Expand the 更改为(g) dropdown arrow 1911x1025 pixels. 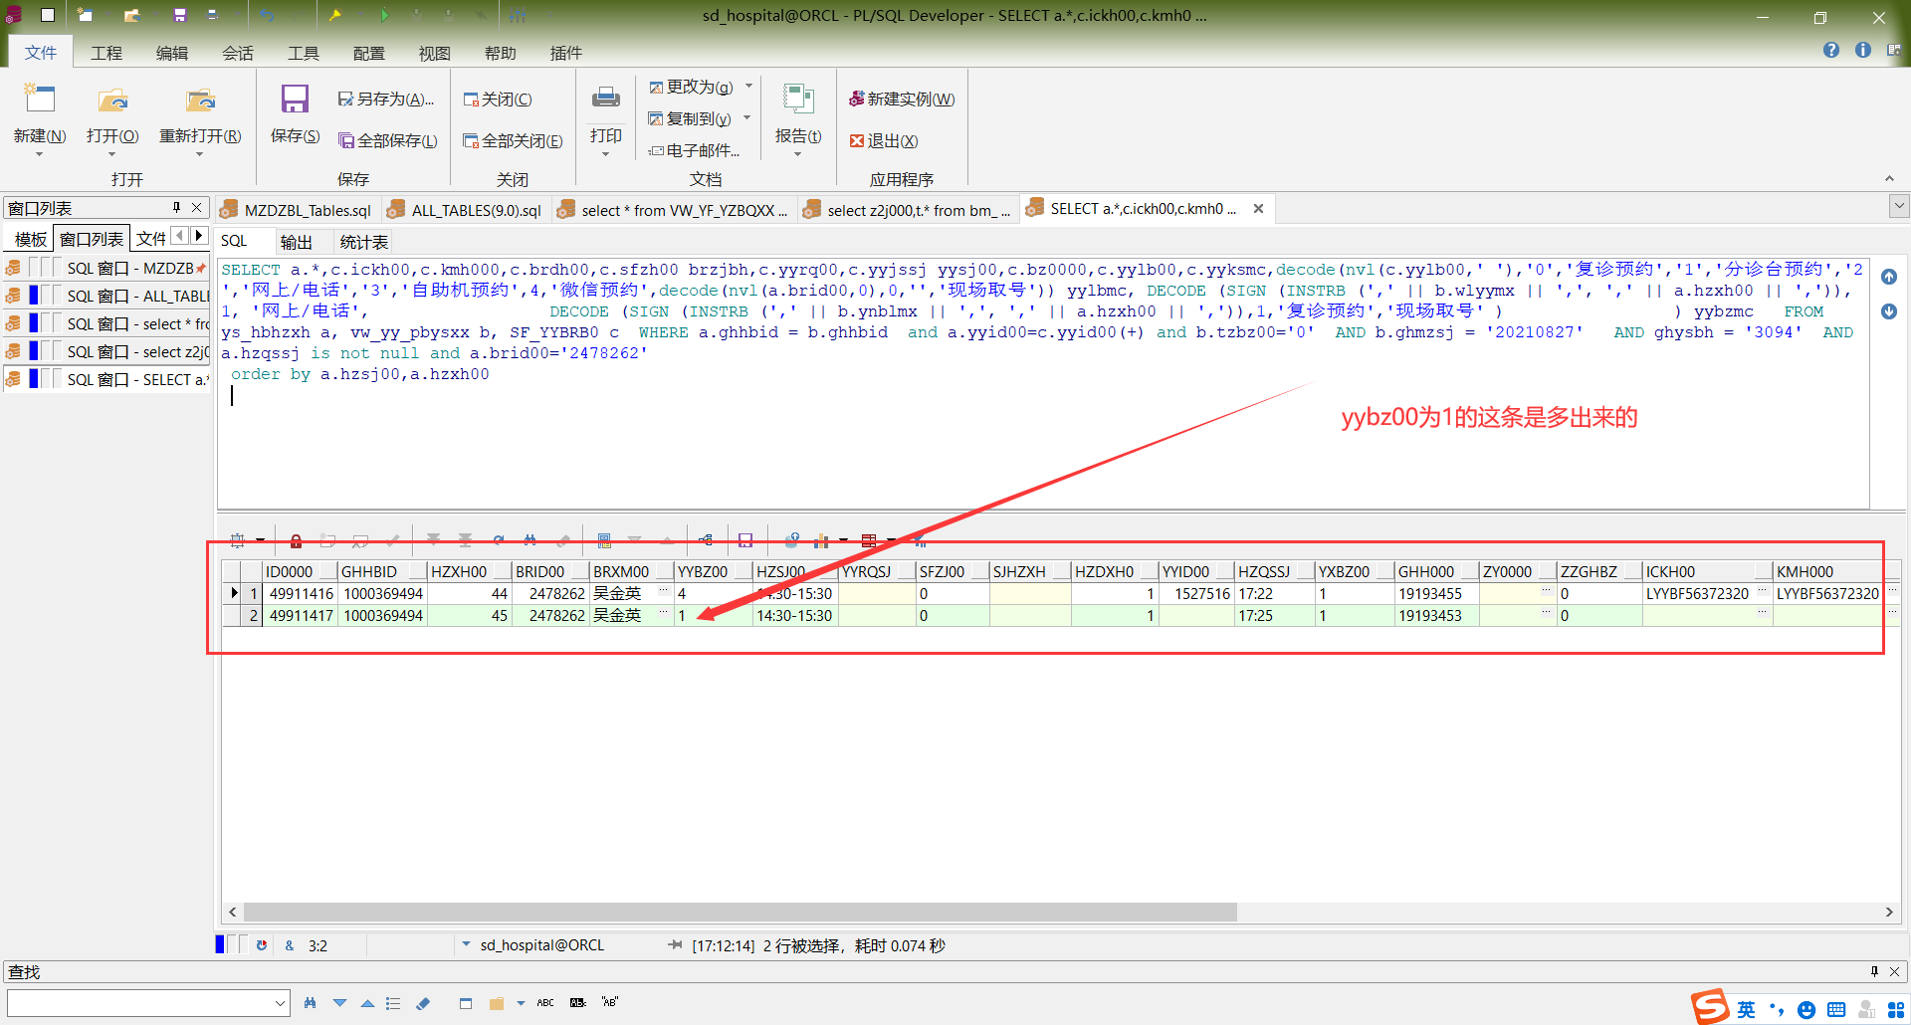click(748, 87)
